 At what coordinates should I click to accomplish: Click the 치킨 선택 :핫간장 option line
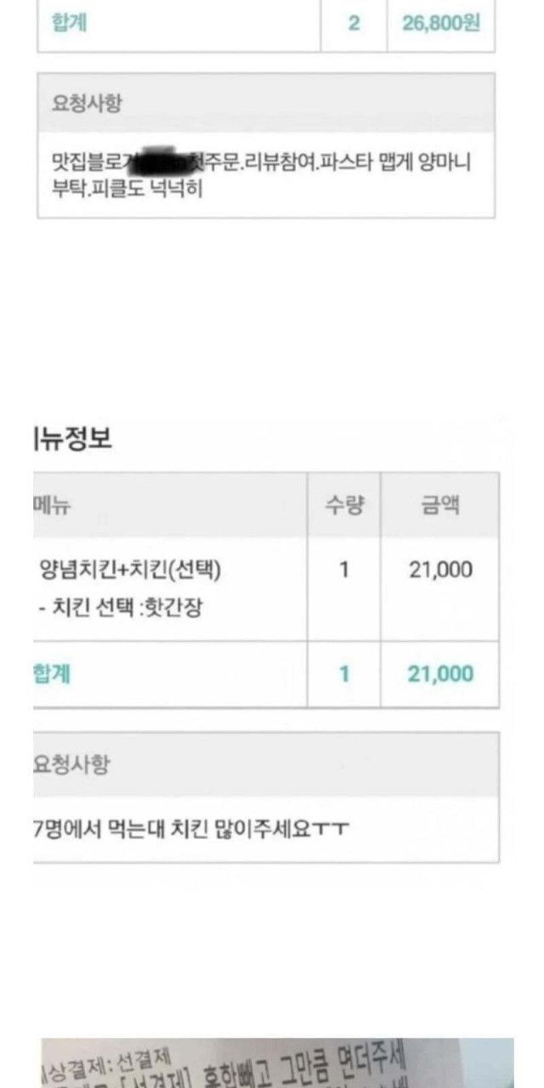tap(121, 608)
